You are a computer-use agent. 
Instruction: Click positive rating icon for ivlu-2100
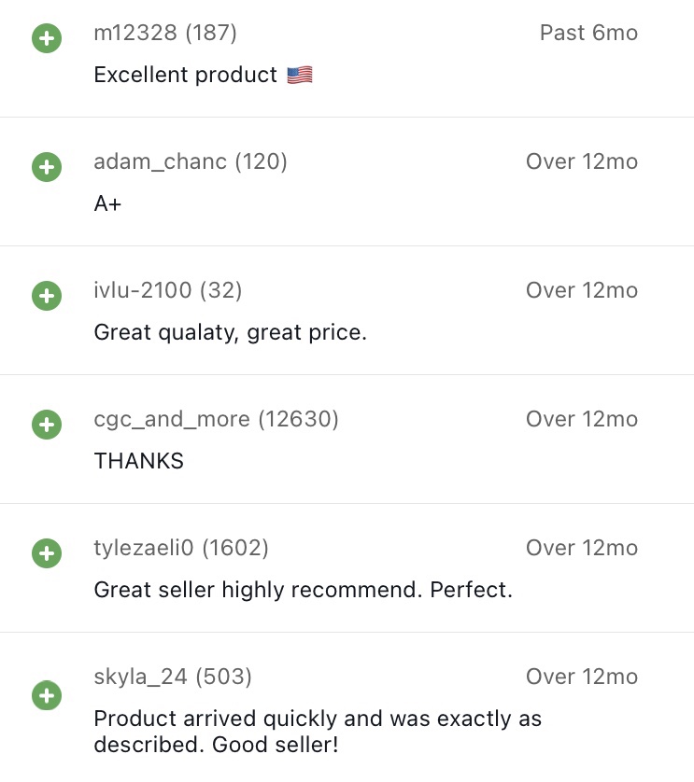coord(46,297)
